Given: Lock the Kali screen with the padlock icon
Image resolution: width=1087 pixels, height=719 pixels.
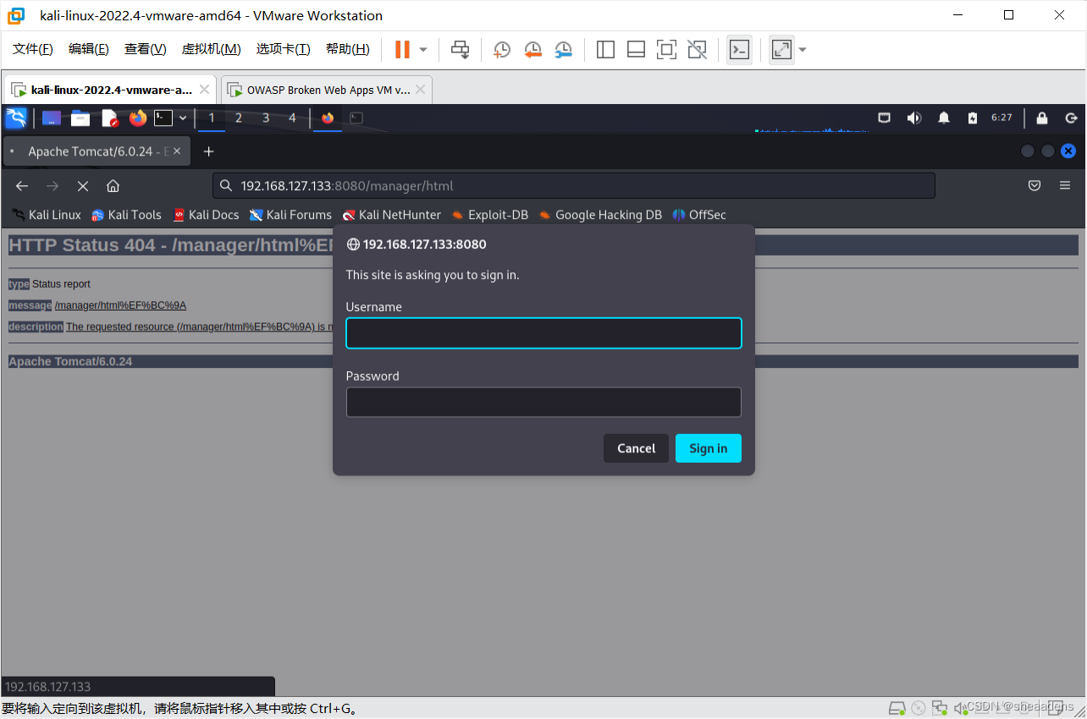Looking at the screenshot, I should (1042, 118).
